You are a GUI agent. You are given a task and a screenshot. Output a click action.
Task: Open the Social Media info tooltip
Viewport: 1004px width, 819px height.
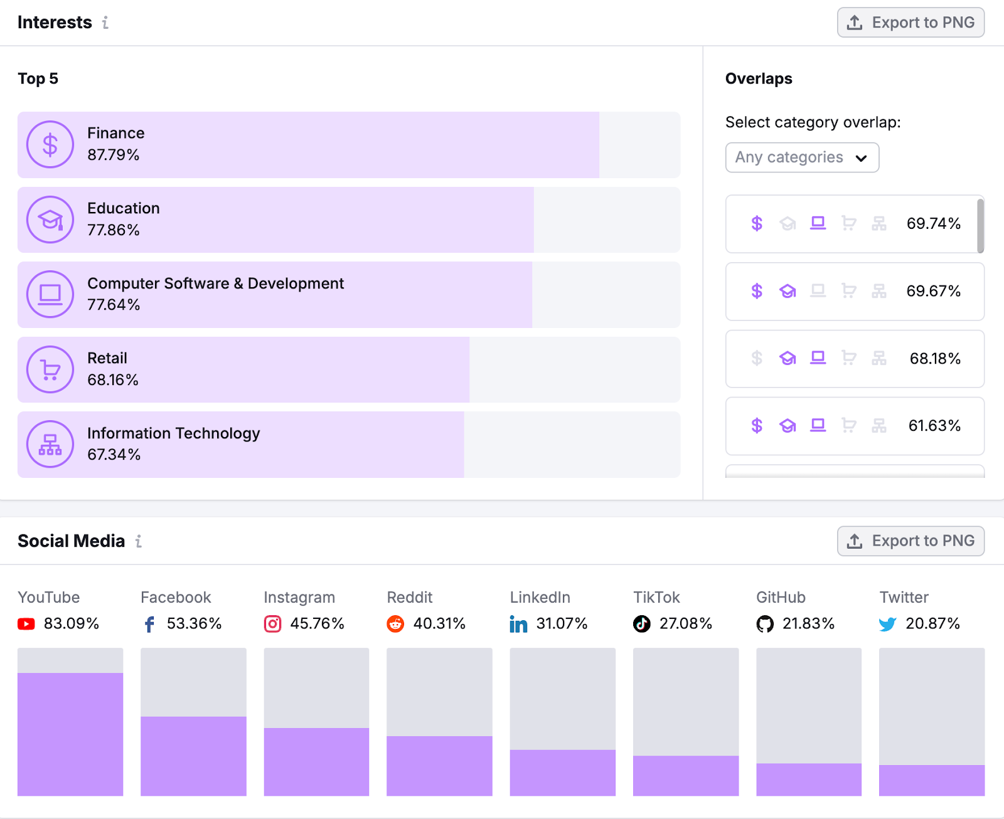tap(138, 541)
